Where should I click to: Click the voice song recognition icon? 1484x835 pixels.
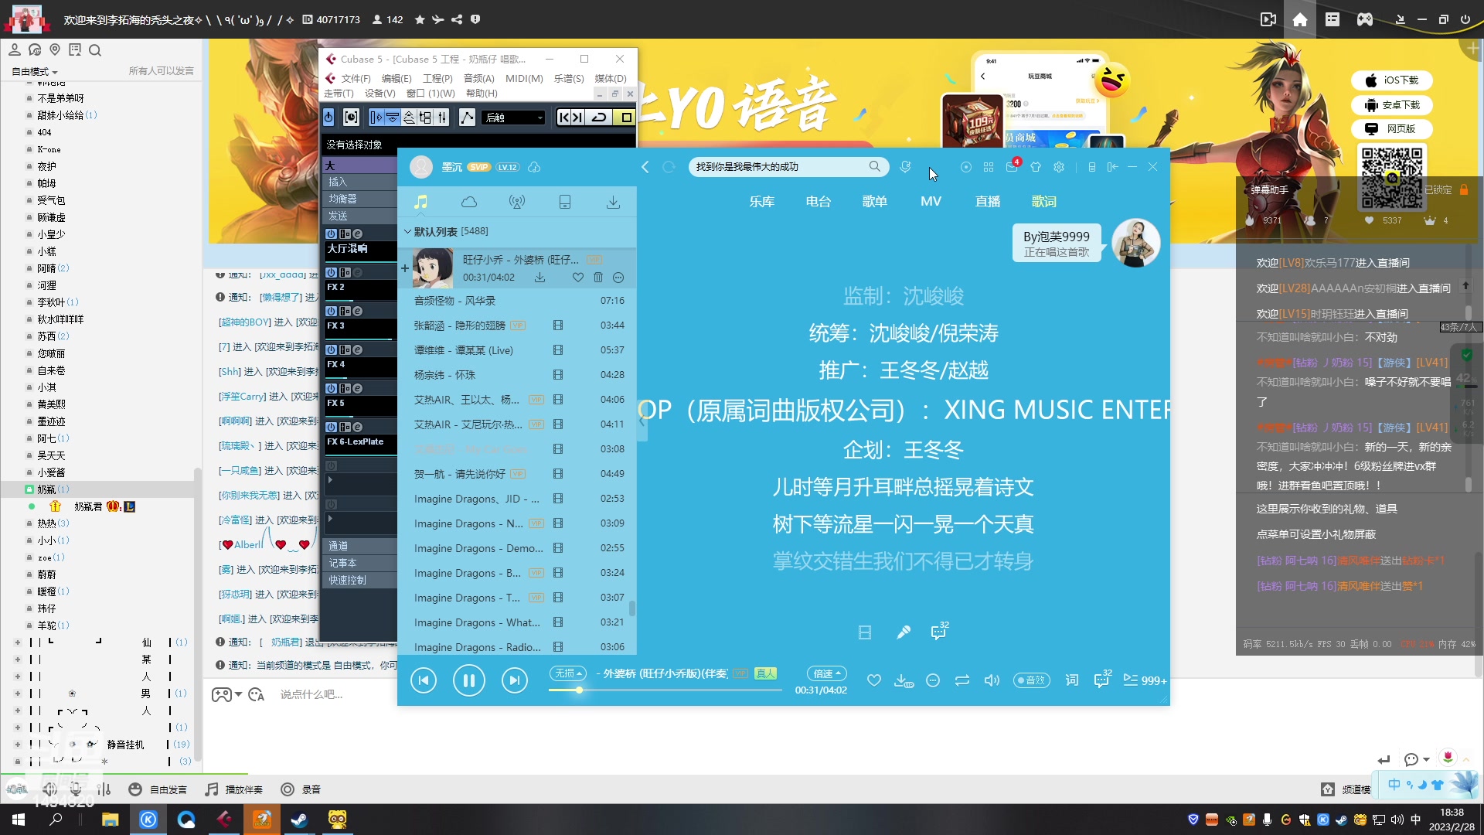click(x=905, y=167)
